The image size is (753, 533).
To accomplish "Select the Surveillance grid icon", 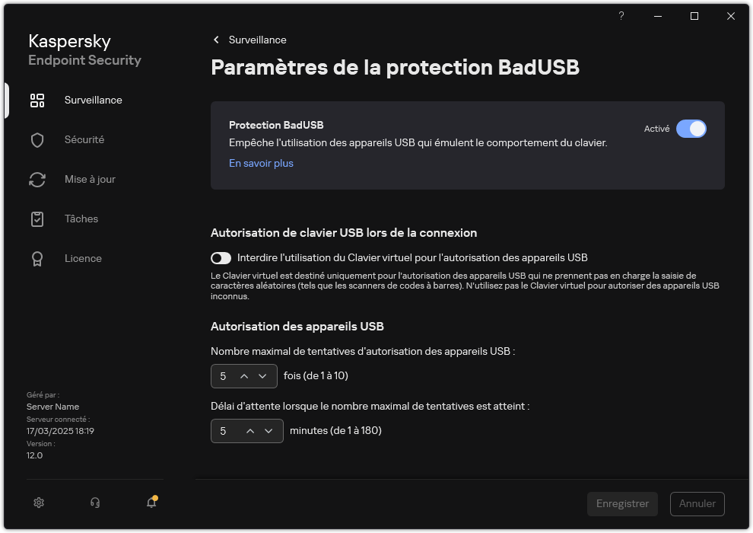I will (x=37, y=100).
